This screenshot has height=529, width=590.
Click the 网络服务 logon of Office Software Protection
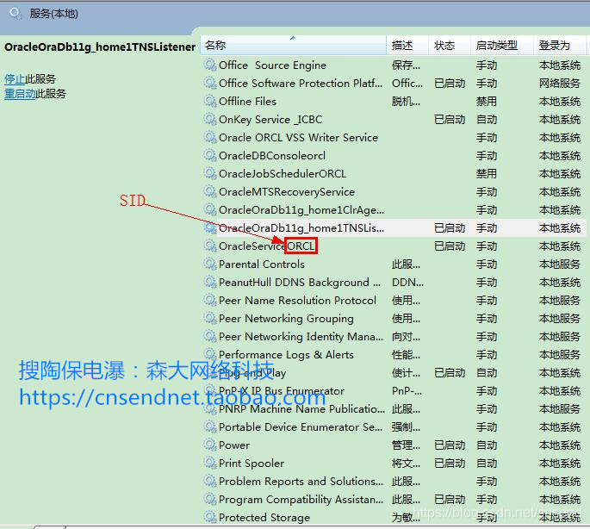point(560,83)
